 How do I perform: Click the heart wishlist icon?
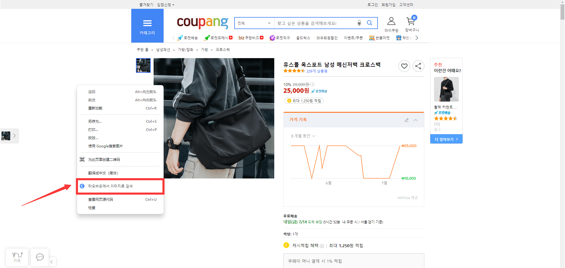[404, 66]
